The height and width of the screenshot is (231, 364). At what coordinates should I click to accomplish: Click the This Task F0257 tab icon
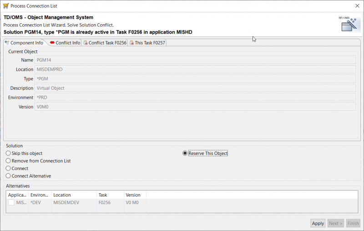[132, 43]
